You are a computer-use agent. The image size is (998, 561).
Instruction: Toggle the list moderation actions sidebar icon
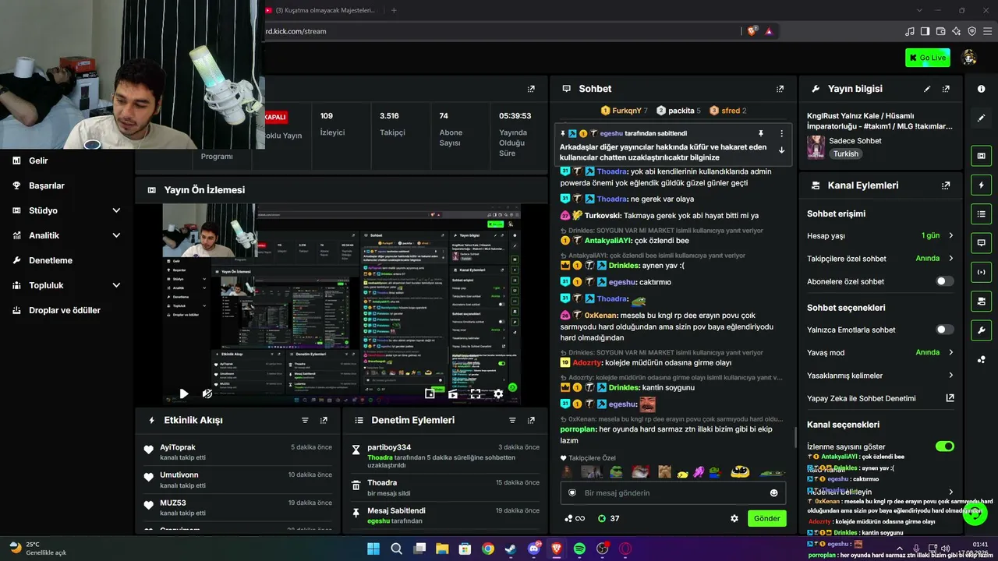click(x=981, y=214)
